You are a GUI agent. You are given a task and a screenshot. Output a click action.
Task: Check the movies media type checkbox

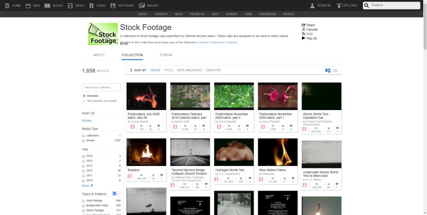coord(83,140)
